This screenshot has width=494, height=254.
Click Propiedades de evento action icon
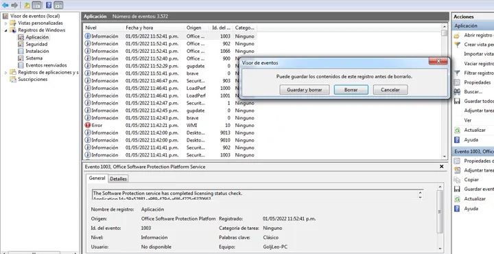point(457,161)
